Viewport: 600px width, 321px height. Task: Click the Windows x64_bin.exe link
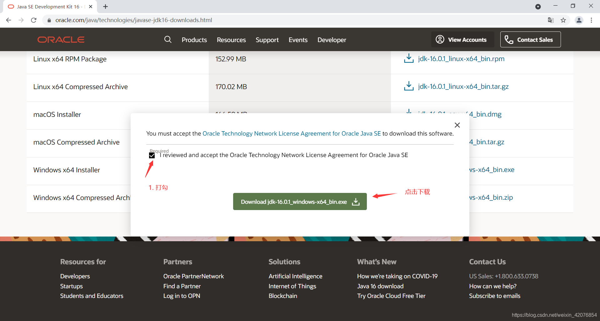tap(492, 170)
